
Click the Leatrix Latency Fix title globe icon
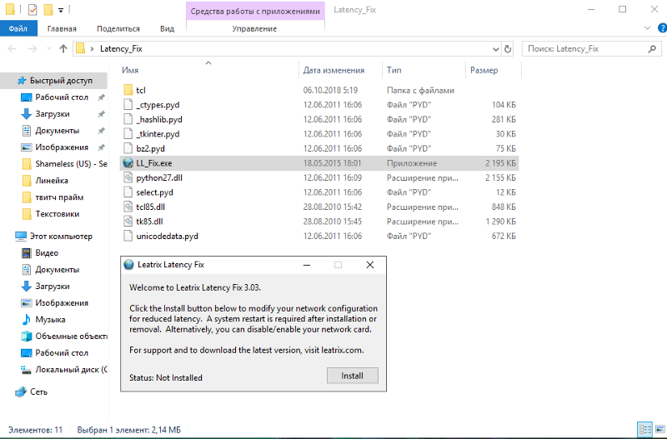[x=128, y=265]
